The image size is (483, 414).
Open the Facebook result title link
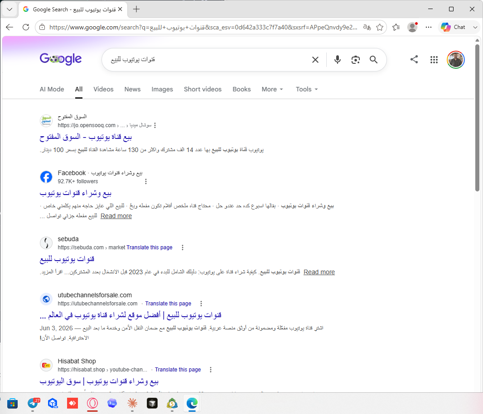(x=75, y=193)
